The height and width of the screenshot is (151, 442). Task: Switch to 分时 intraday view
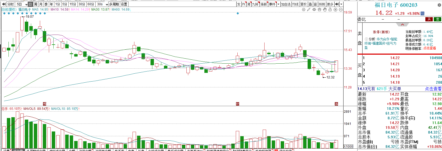point(11,4)
